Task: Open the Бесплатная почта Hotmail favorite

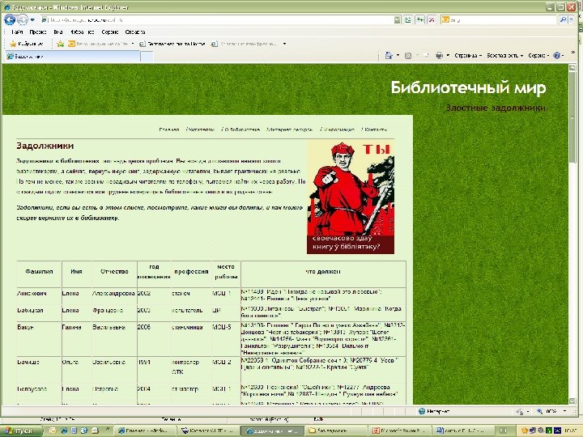Action: coord(172,44)
